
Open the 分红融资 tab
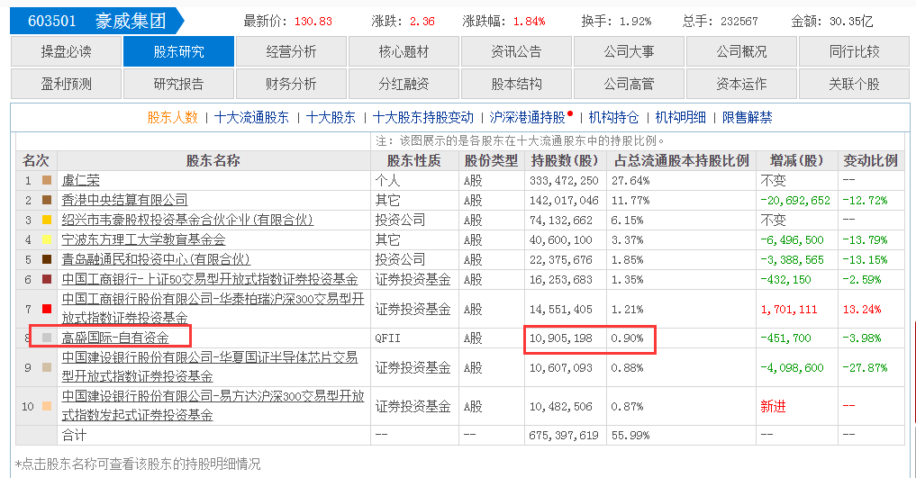404,84
